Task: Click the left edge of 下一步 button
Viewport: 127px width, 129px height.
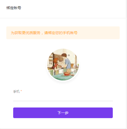Action: coord(14,113)
